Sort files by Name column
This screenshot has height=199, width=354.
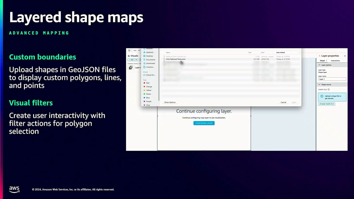tap(168, 52)
